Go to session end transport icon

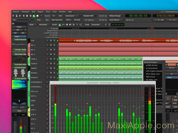point(23,16)
